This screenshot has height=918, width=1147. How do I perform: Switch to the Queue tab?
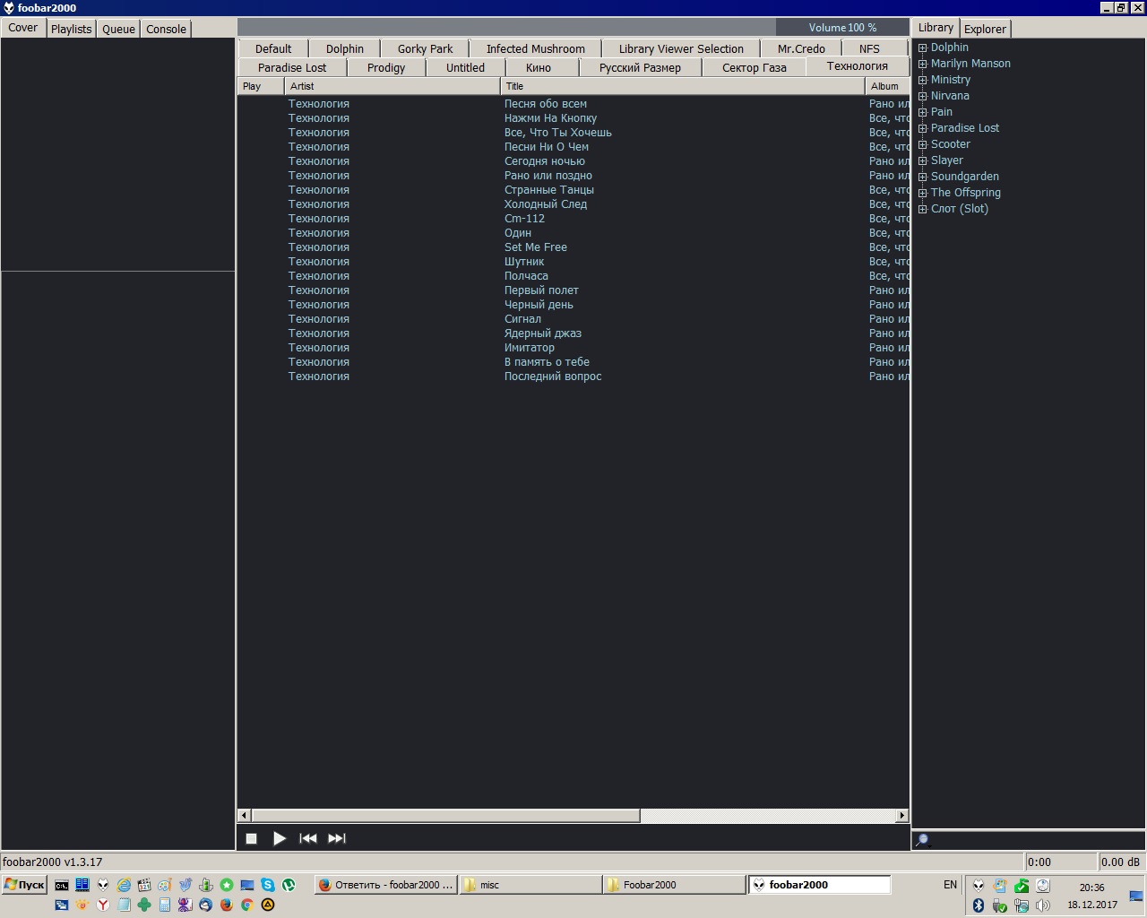(118, 29)
